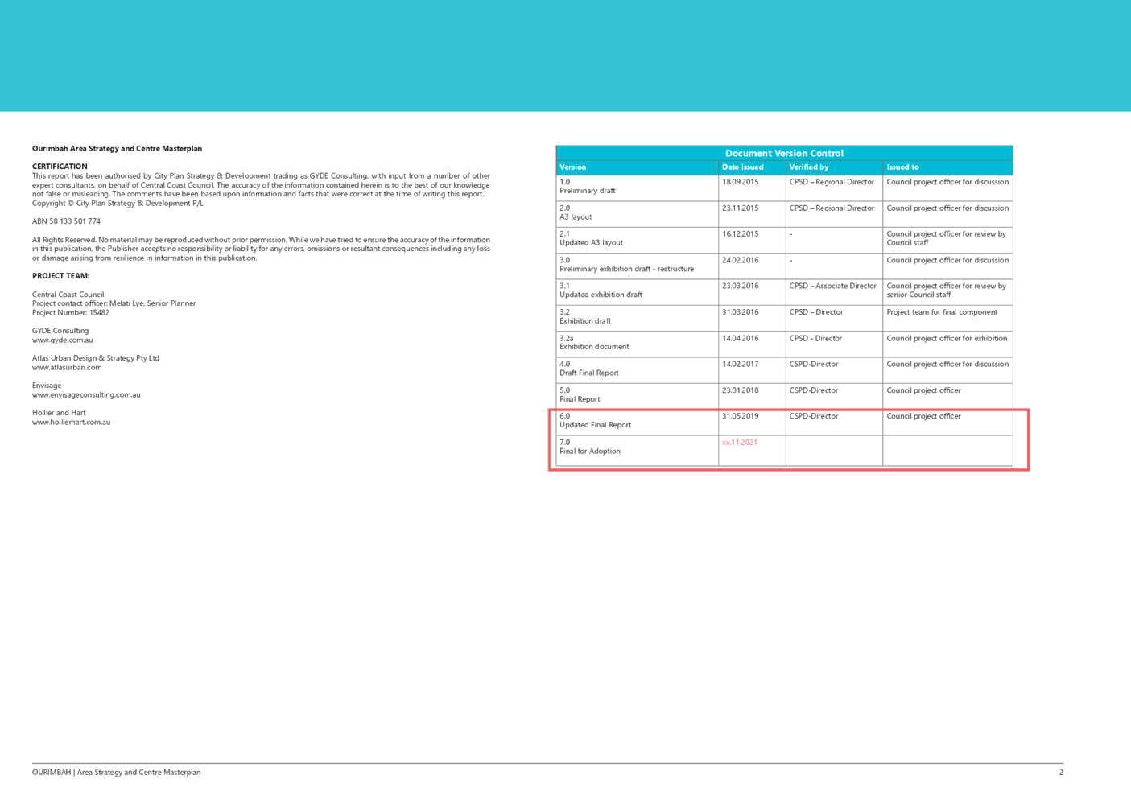Image resolution: width=1131 pixels, height=800 pixels.
Task: Select the red date text xx.11.2021
Action: pyautogui.click(x=739, y=442)
